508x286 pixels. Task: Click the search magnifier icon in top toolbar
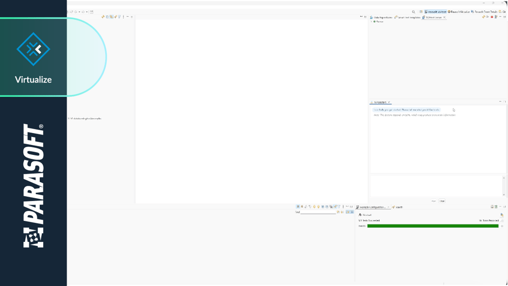[x=413, y=12]
